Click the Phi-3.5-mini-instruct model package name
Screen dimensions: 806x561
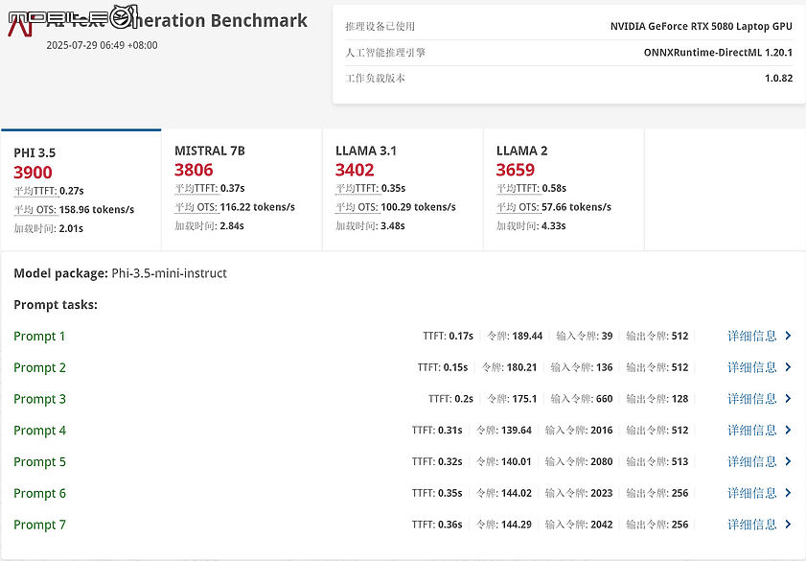(169, 273)
